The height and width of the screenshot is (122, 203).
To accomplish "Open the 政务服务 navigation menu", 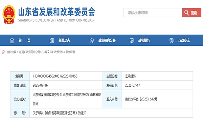I will coord(144,40).
